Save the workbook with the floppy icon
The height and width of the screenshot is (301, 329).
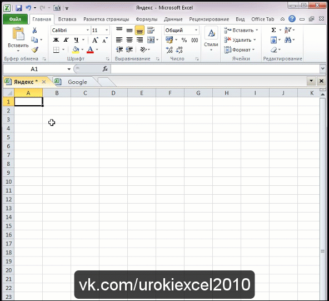(19, 8)
